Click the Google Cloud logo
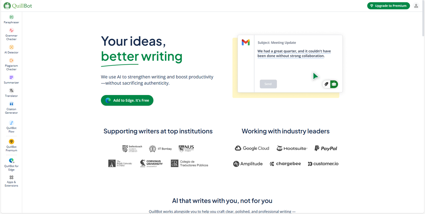This screenshot has height=214, width=425. (x=252, y=148)
